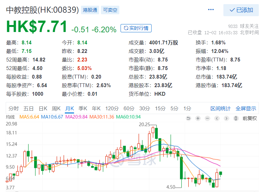Viewport: 268px width, 192px height.
Task: Click the 均线 moving average label
Action: (10, 117)
